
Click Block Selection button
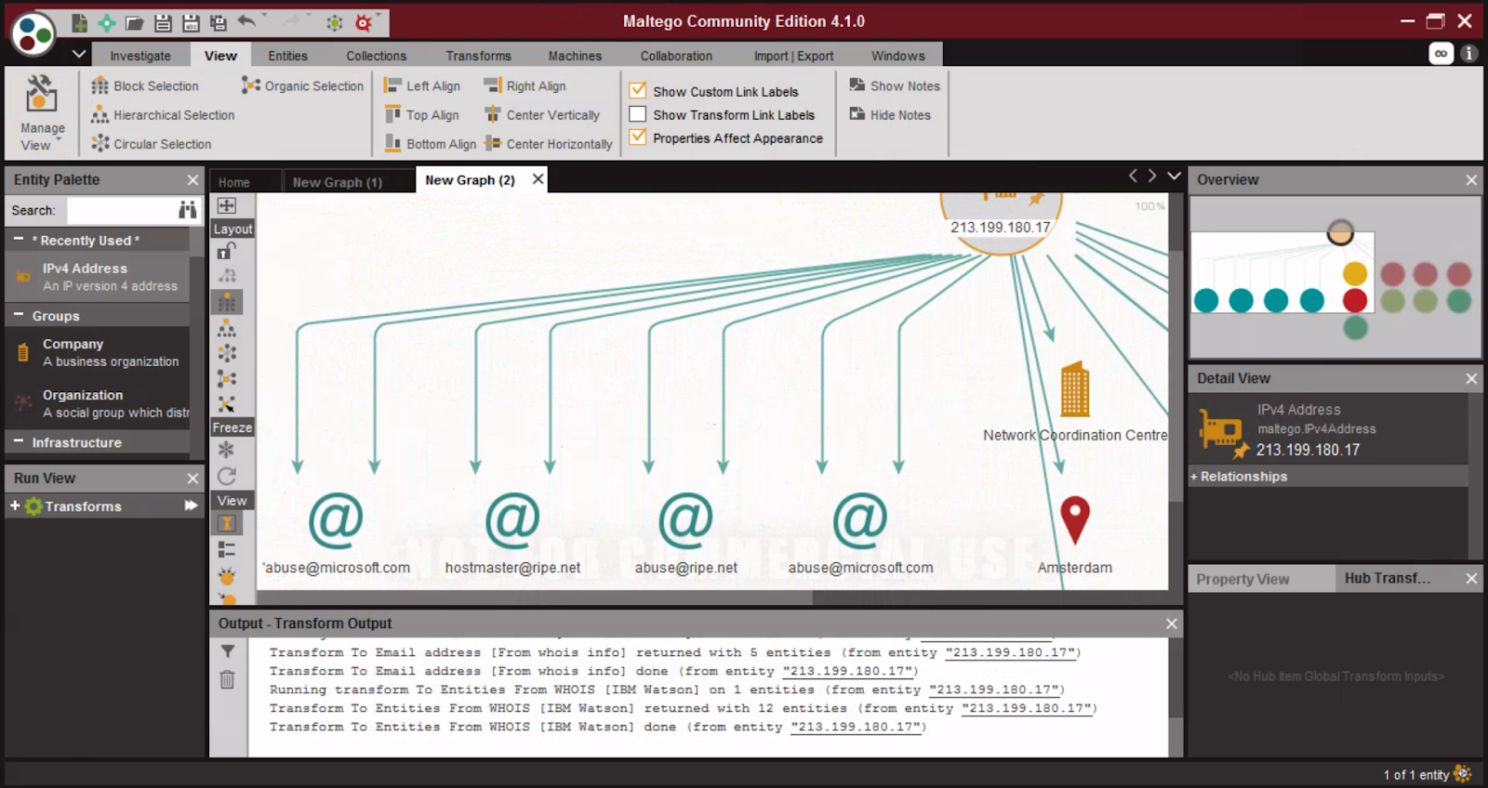(145, 85)
